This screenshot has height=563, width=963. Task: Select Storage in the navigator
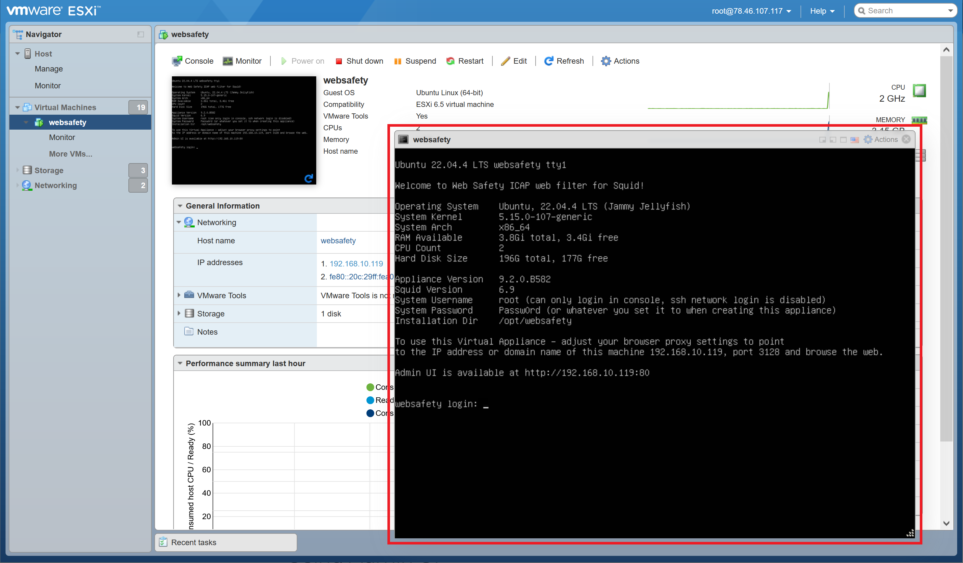49,170
